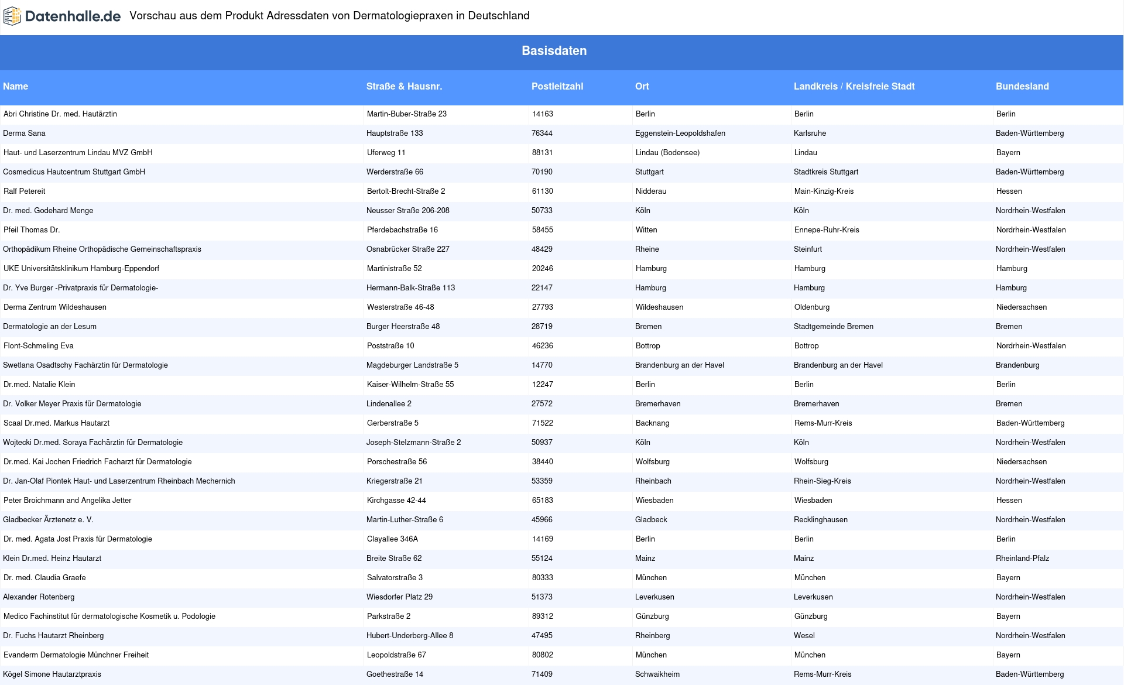Click Dr. Yve Burger Privatpraxis entry
Viewport: 1124px width, 685px height.
[x=80, y=288]
